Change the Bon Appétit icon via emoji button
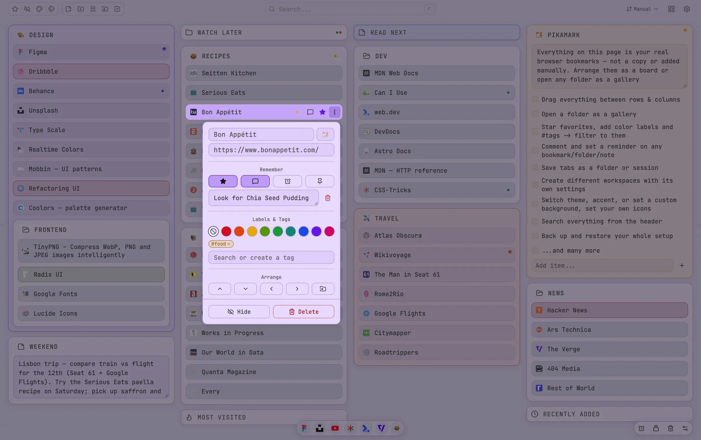701x440 pixels. coord(325,134)
